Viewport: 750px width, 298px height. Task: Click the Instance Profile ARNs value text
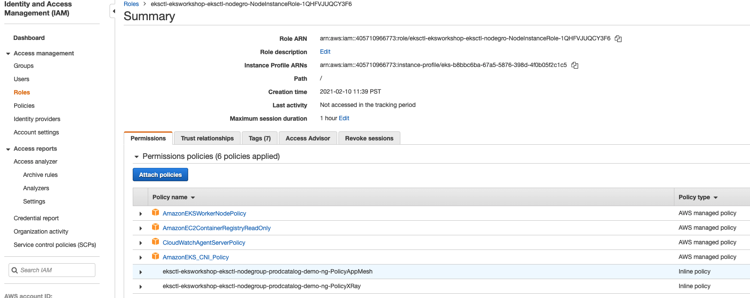[443, 65]
